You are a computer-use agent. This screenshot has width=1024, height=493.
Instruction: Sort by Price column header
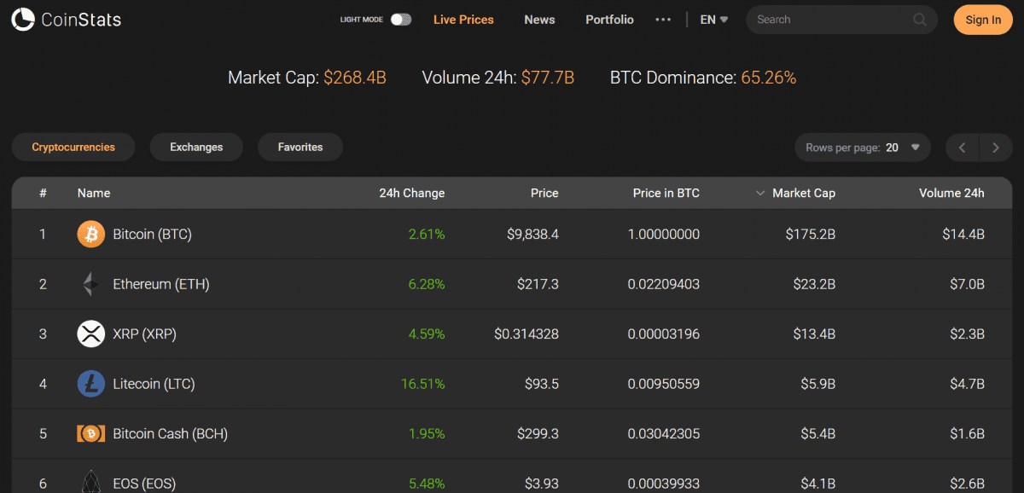544,193
